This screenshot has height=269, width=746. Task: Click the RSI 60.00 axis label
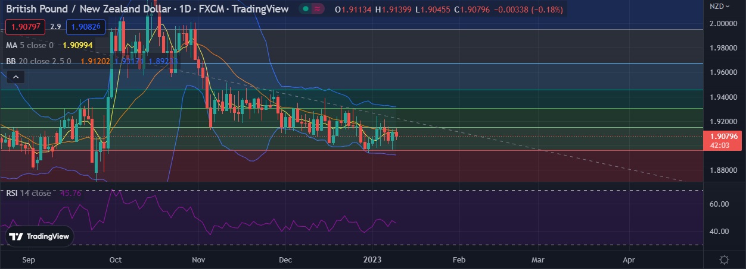(720, 204)
